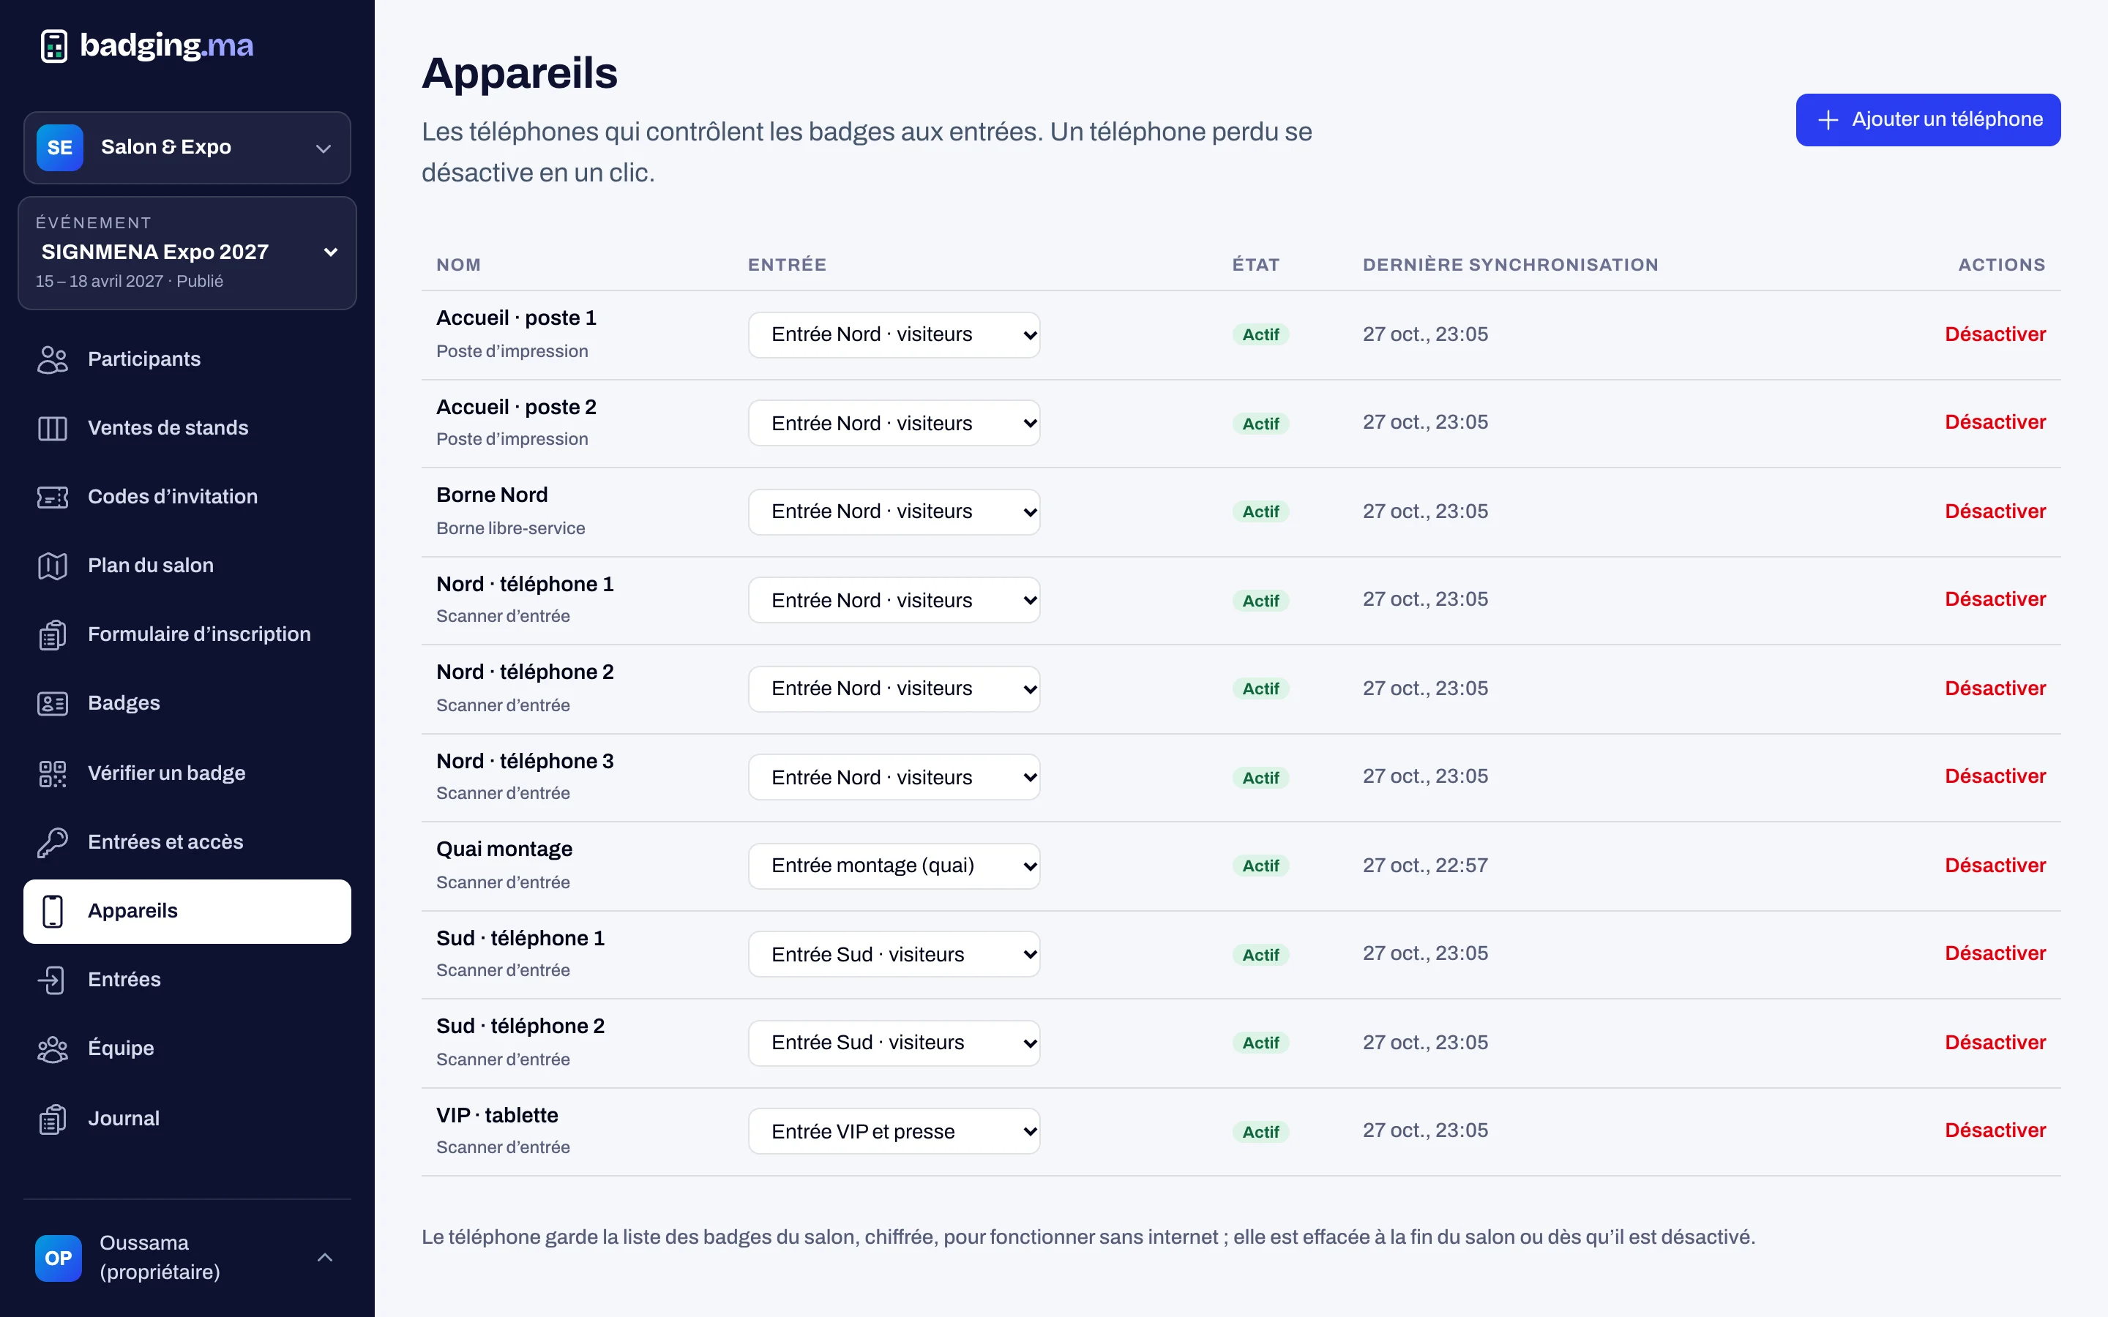Click the SE organization avatar

59,147
